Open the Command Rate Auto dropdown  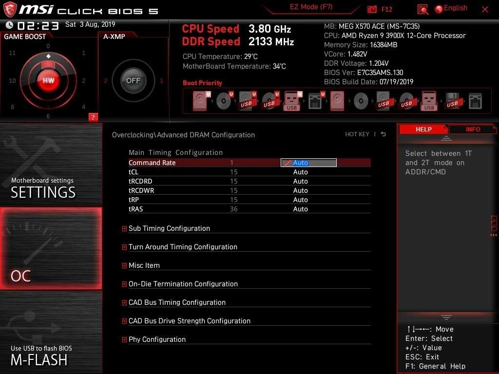[308, 163]
